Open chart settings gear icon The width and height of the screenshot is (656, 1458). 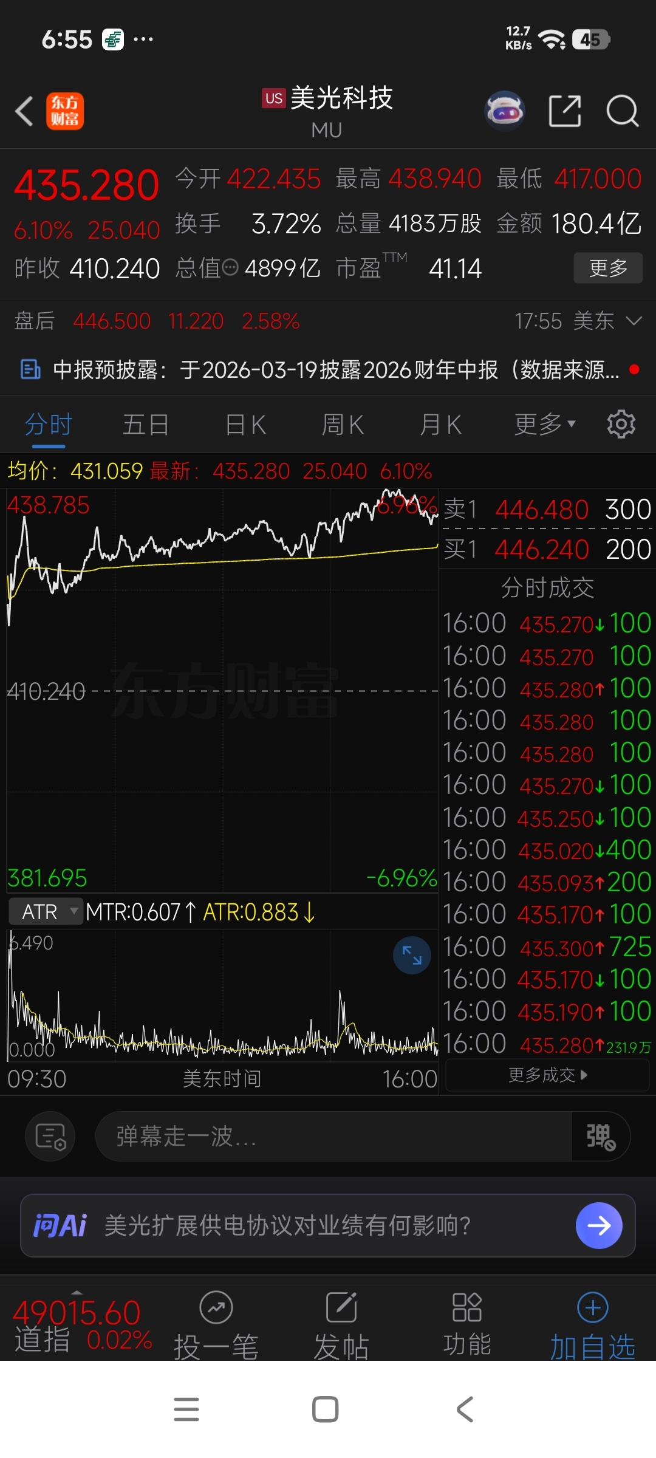[621, 424]
